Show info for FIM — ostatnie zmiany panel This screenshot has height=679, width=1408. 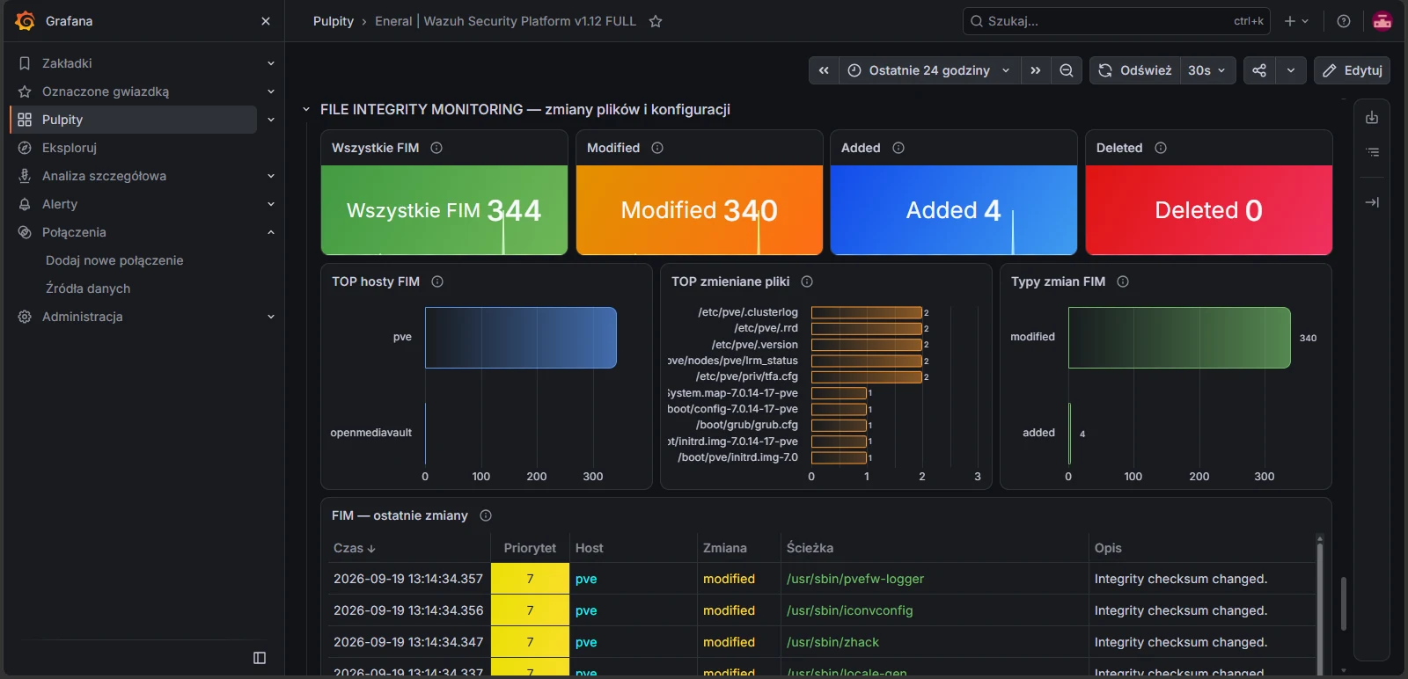486,515
